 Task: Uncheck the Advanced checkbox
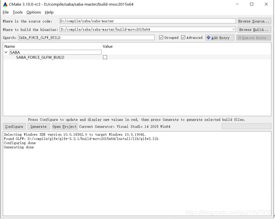183,38
